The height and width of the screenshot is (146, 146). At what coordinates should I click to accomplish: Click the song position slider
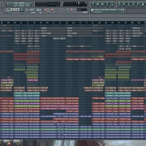pyautogui.click(x=15, y=13)
